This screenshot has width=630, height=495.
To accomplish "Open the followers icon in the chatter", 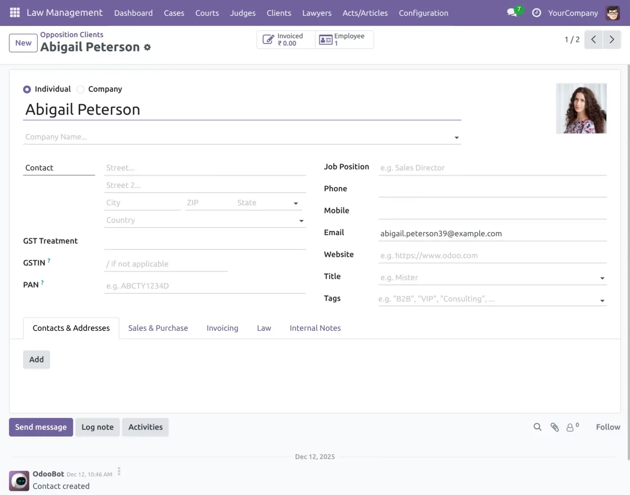I will coord(571,427).
